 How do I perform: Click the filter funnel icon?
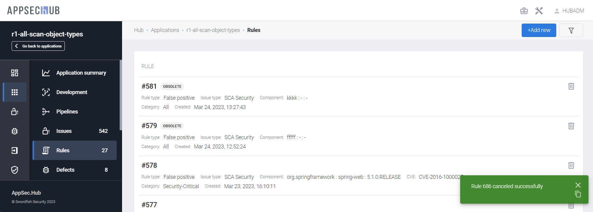(571, 30)
